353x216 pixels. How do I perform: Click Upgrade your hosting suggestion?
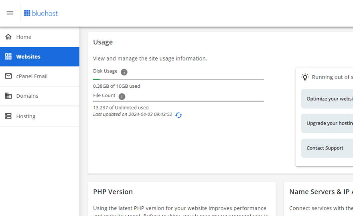click(327, 123)
